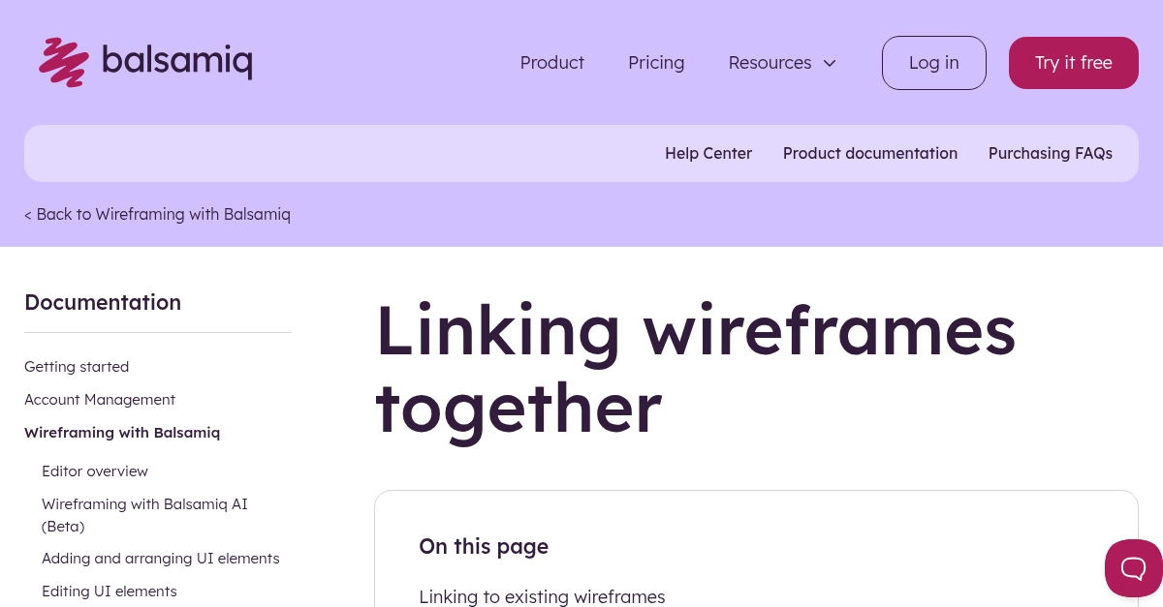
Task: Click the Resources chevron arrow
Action: pyautogui.click(x=830, y=63)
